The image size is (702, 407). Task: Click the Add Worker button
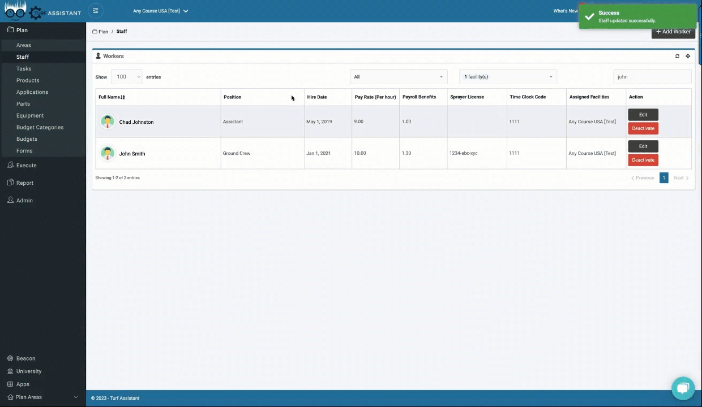point(673,32)
